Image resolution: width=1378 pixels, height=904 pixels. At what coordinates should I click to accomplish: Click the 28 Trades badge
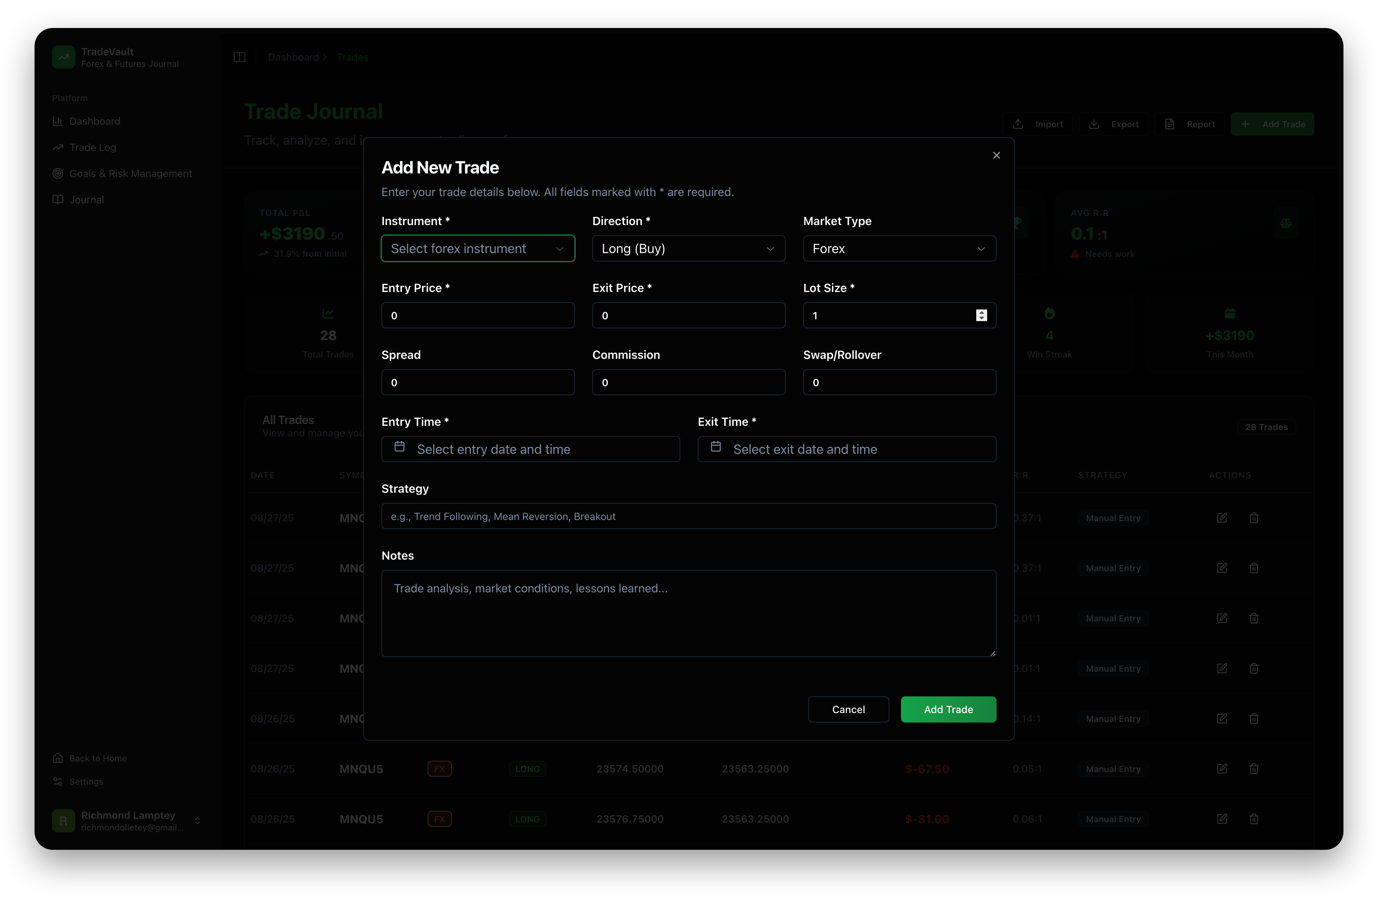coord(1266,427)
